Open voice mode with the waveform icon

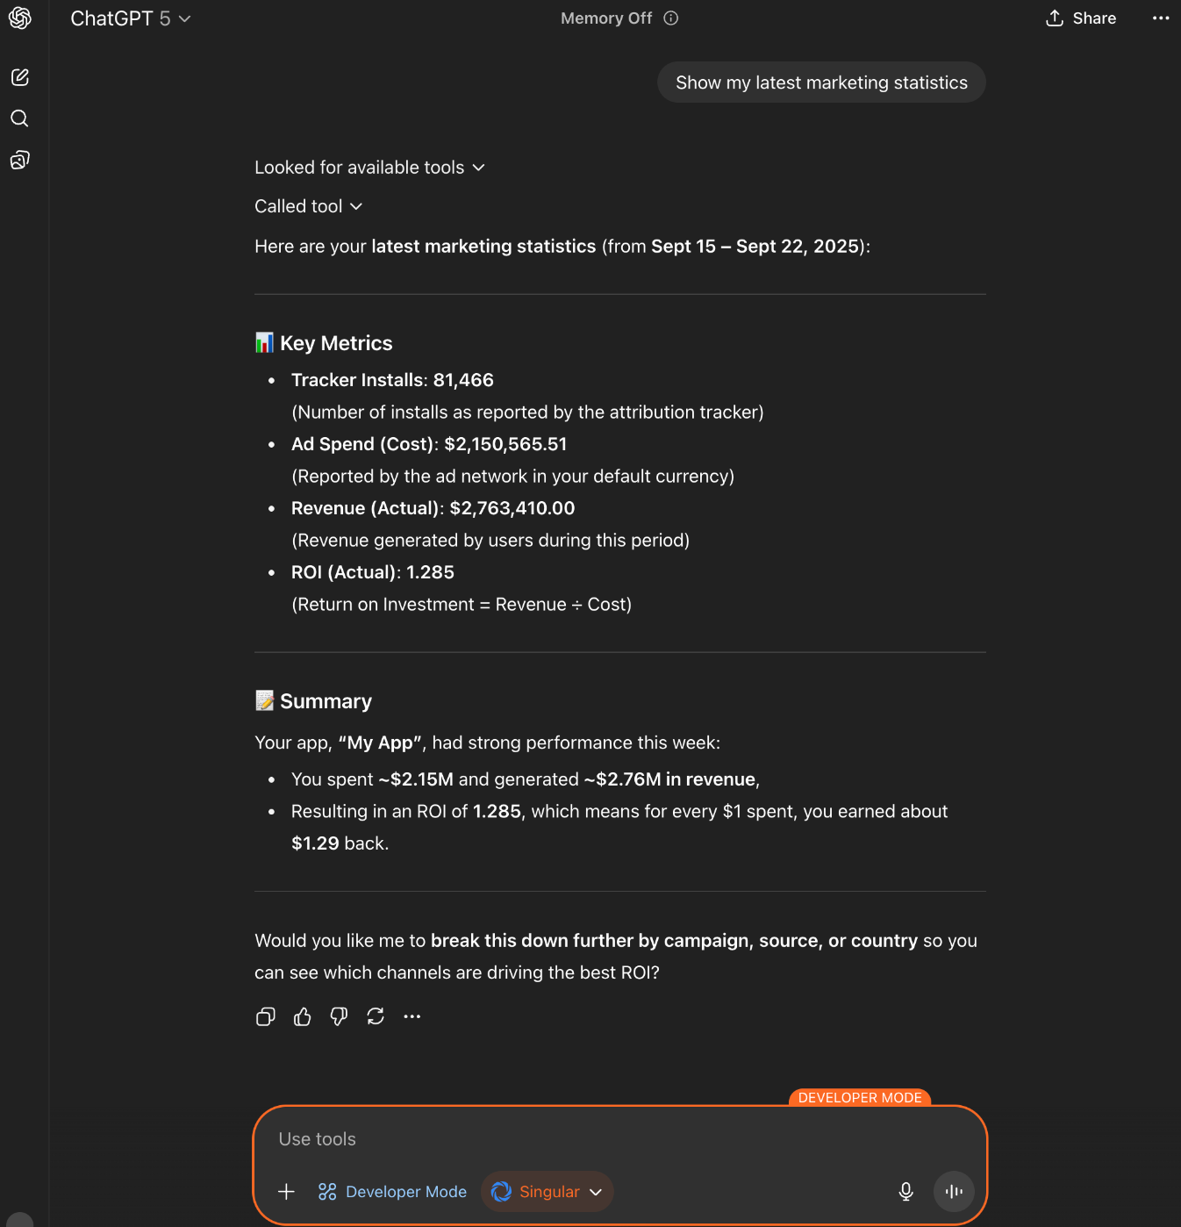pos(953,1192)
